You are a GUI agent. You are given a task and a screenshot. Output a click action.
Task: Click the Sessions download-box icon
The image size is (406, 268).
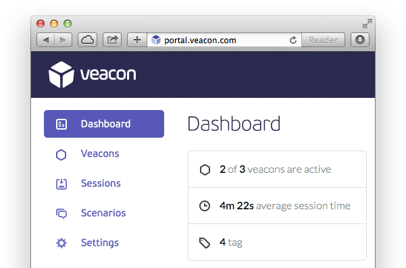tap(61, 184)
